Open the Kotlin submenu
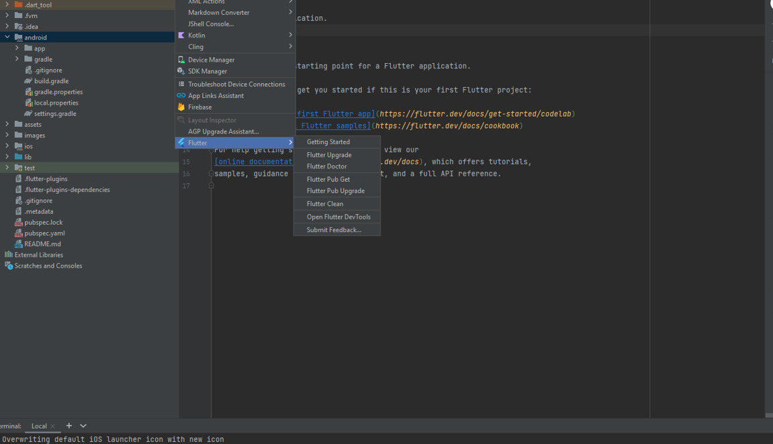Image resolution: width=773 pixels, height=444 pixels. pyautogui.click(x=235, y=35)
